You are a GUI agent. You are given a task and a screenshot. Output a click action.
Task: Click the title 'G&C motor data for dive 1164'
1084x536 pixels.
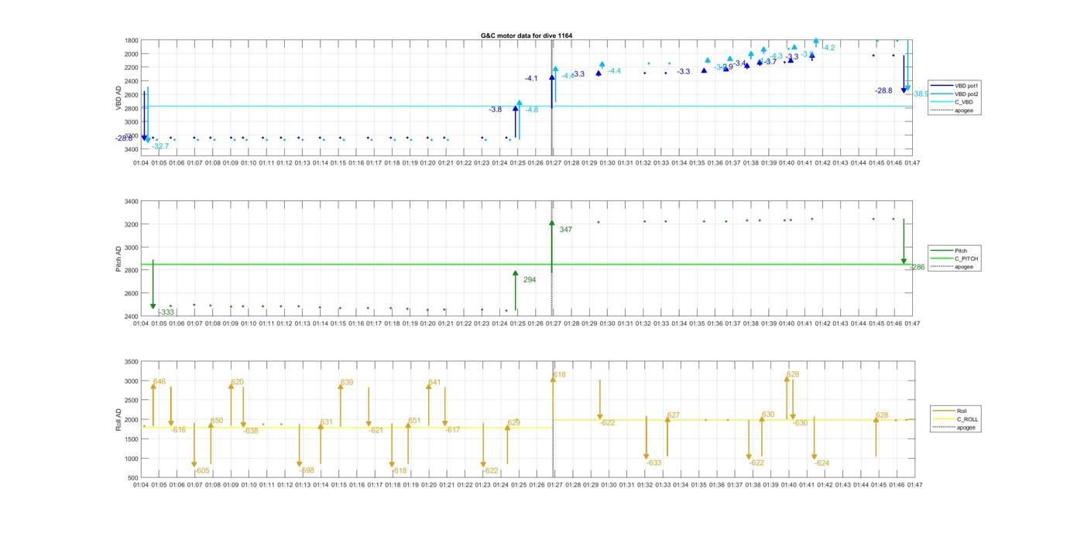527,36
